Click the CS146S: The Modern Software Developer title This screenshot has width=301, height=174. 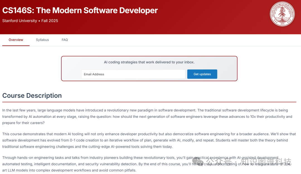click(80, 10)
